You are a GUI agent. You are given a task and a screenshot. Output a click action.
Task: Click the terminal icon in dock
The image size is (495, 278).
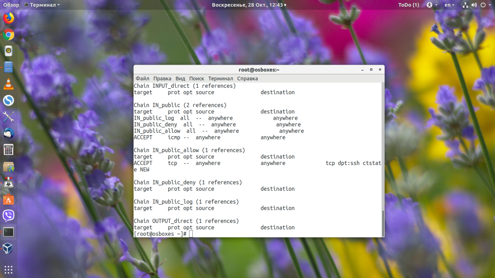point(9,232)
